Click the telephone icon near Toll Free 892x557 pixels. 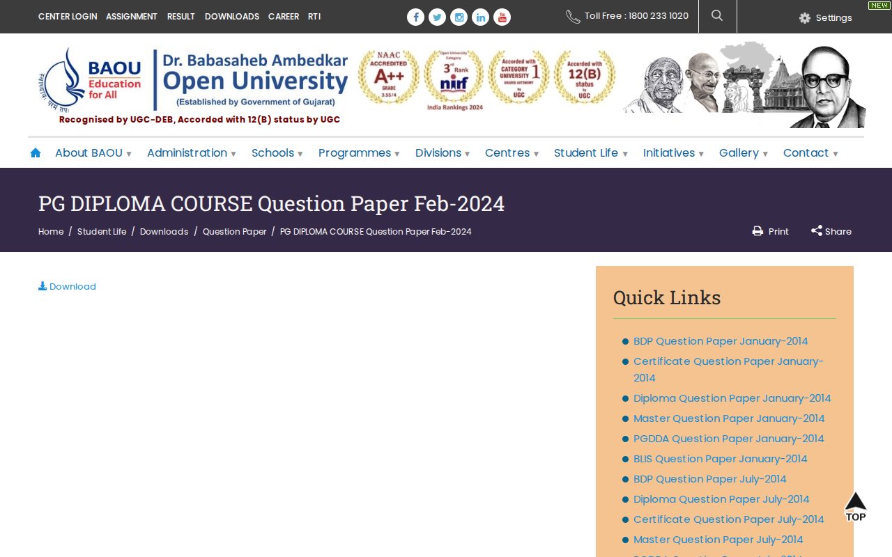tap(573, 17)
